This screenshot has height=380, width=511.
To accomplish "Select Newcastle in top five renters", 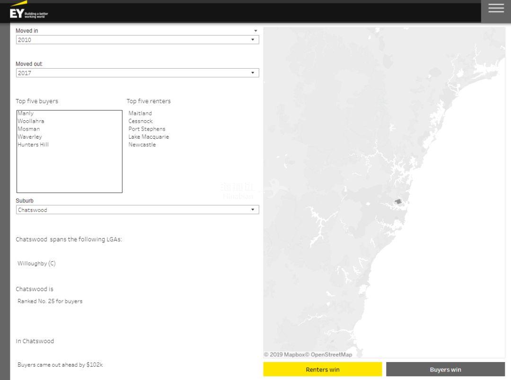I will (x=142, y=144).
